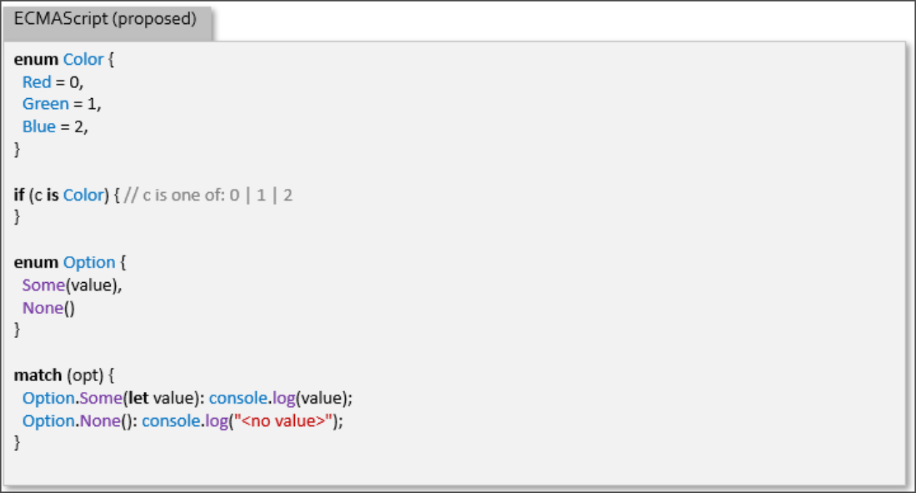916x493 pixels.
Task: Click the Green enum member
Action: point(45,104)
